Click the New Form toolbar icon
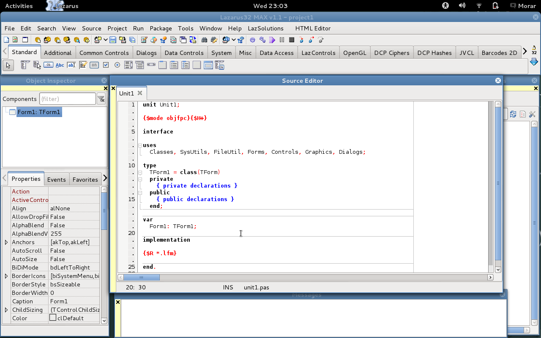 pyautogui.click(x=25, y=40)
